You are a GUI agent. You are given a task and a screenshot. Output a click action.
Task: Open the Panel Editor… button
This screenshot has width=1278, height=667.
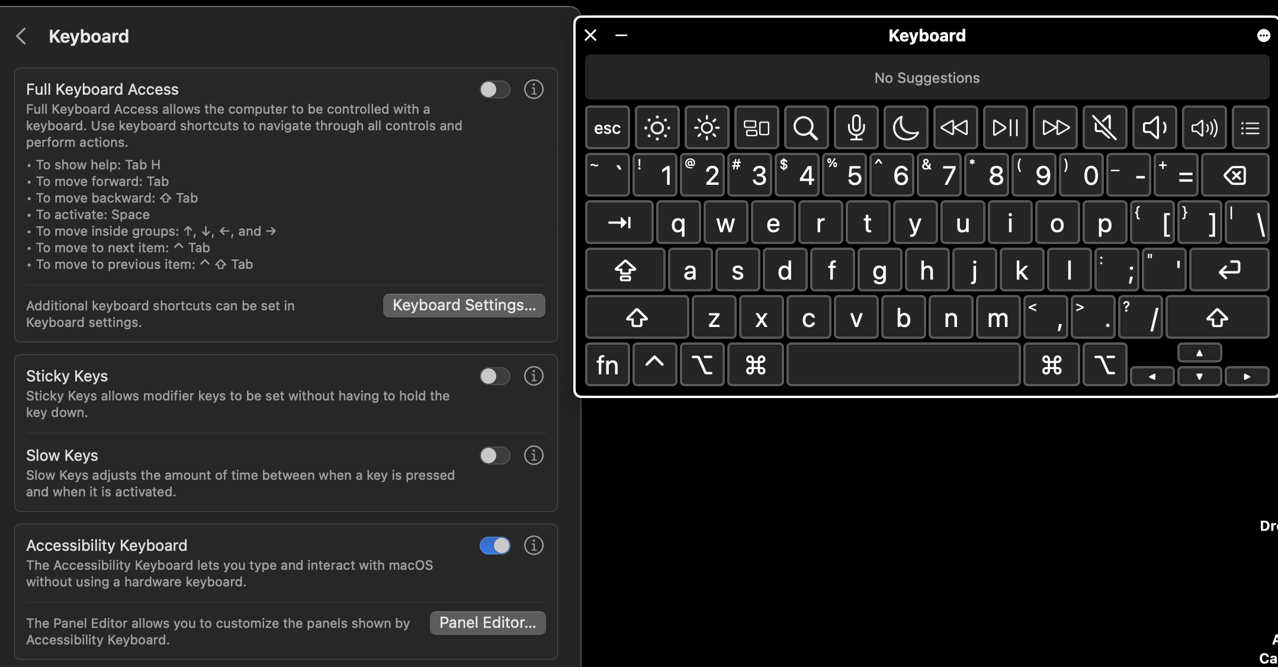pyautogui.click(x=487, y=623)
